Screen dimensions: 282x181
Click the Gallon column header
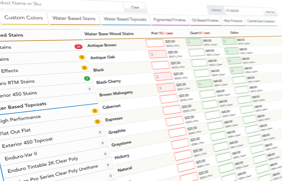pos(234,32)
